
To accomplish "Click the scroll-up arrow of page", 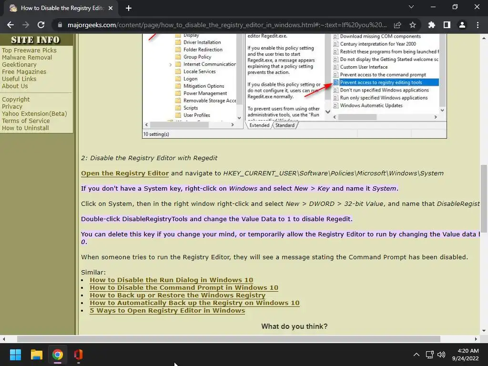I will [x=484, y=38].
